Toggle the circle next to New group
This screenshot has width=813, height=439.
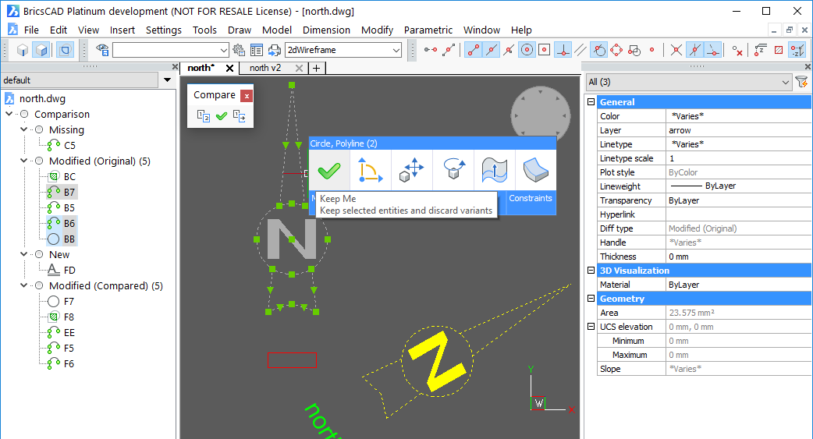pyautogui.click(x=39, y=255)
